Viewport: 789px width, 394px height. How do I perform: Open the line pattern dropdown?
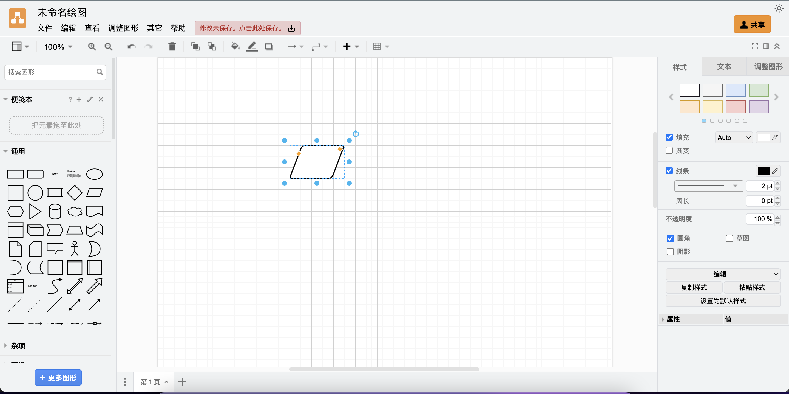point(709,186)
